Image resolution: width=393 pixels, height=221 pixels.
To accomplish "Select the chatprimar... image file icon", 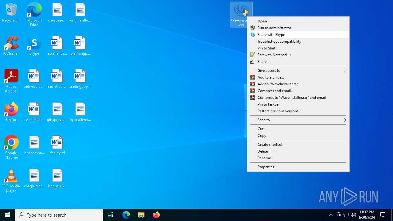I will coord(34,179).
